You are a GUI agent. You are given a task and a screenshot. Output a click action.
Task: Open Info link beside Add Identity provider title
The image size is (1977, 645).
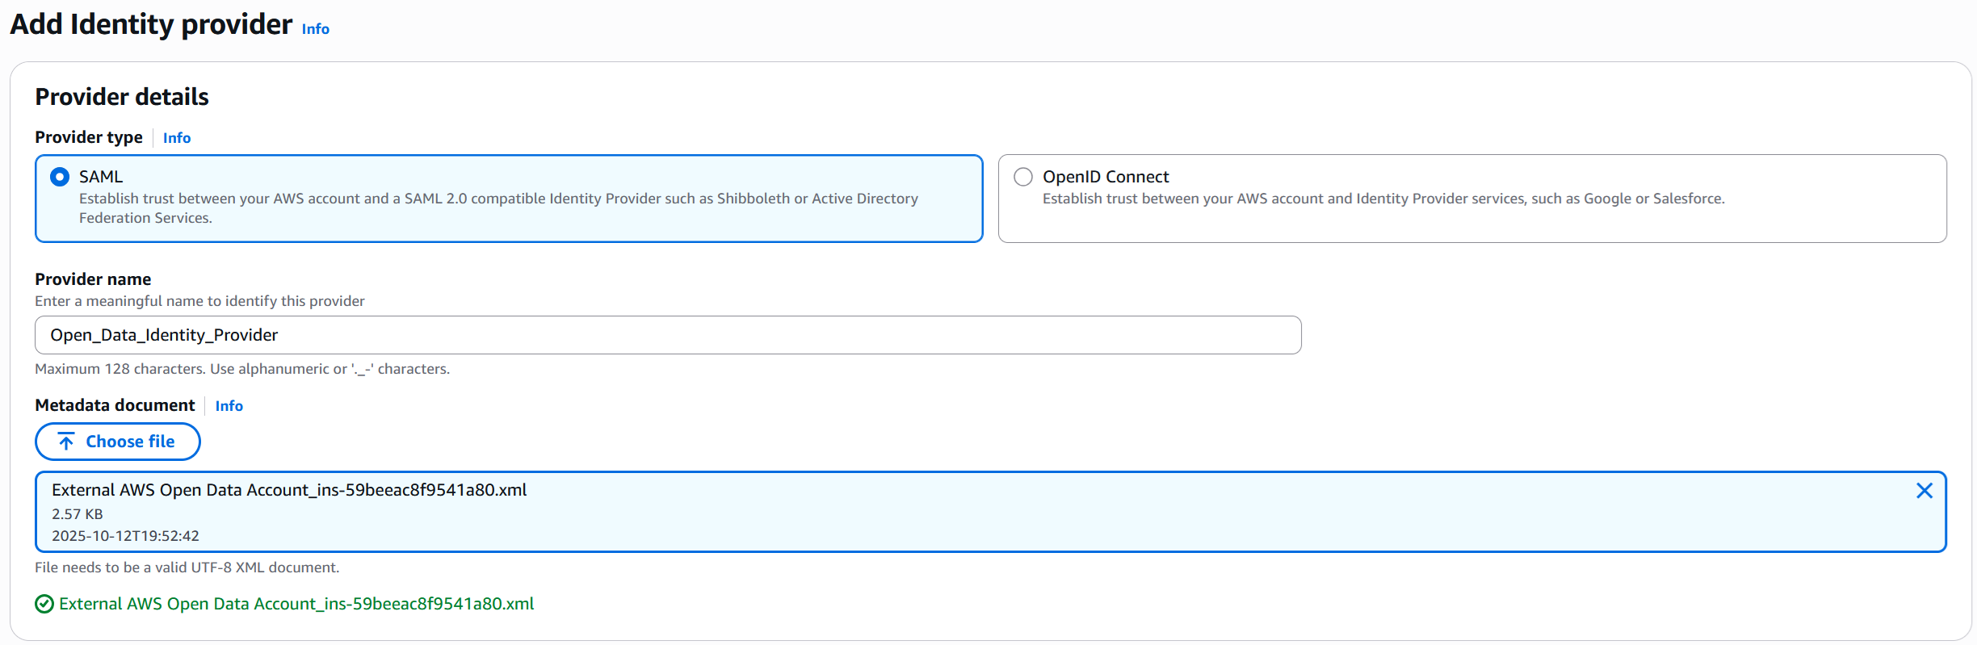click(315, 29)
